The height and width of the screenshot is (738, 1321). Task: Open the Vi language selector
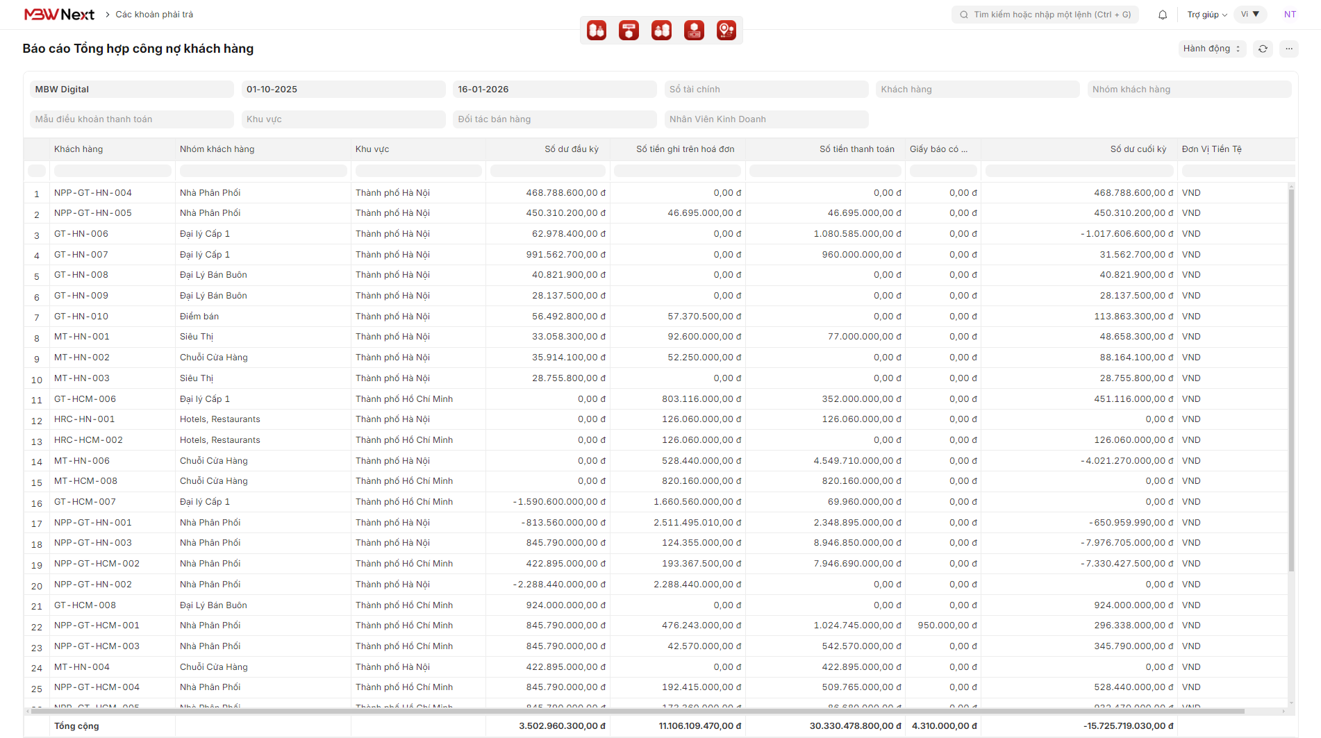(x=1250, y=15)
